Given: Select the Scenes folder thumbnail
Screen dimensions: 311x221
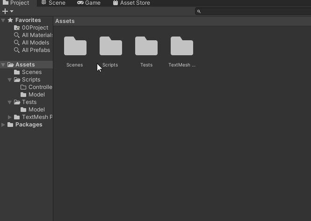Looking at the screenshot, I should click(75, 46).
